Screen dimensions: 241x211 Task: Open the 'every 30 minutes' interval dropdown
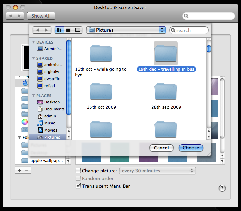pyautogui.click(x=158, y=171)
